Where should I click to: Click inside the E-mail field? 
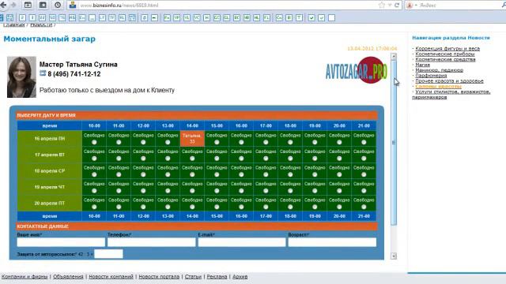pos(242,242)
